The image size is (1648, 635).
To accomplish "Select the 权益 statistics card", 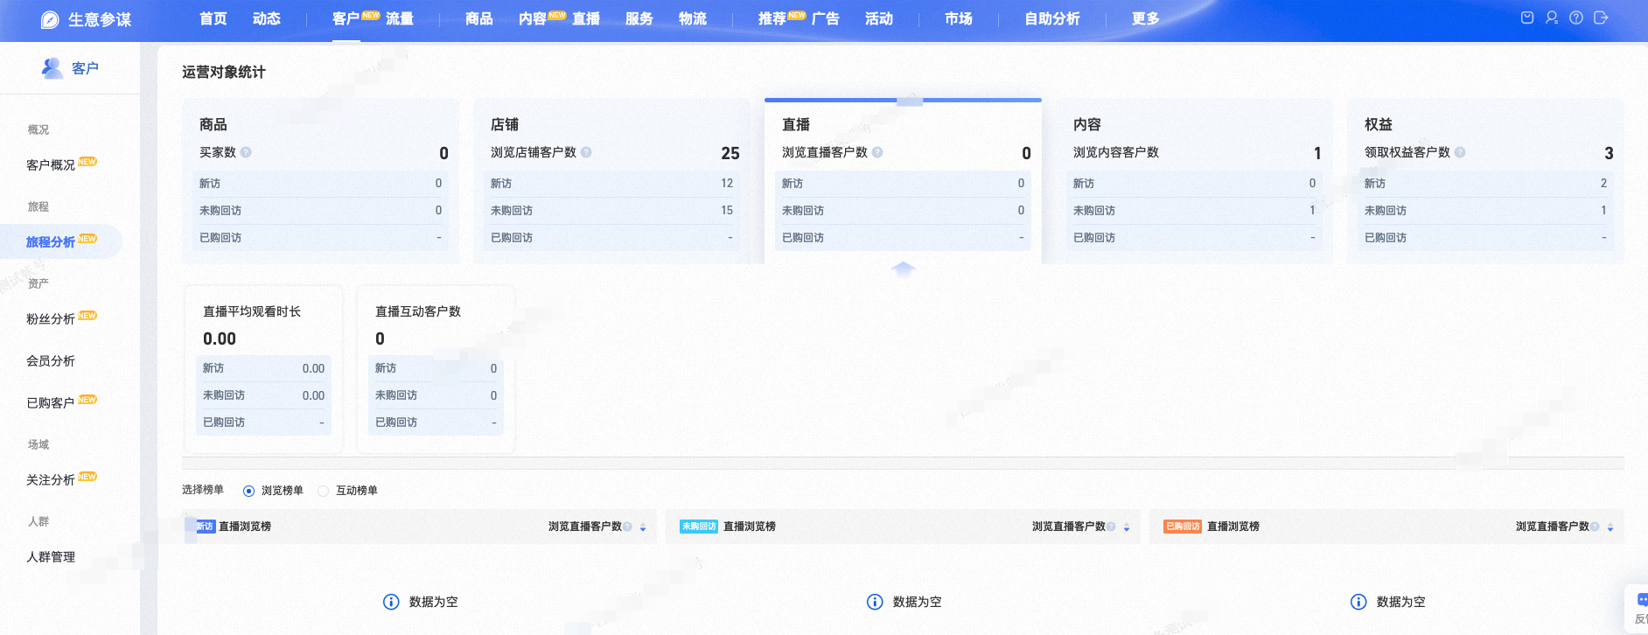I will tap(1485, 181).
